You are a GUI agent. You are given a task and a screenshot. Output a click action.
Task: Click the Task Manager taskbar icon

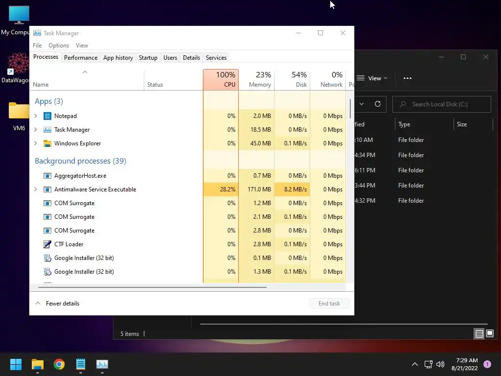(102, 364)
